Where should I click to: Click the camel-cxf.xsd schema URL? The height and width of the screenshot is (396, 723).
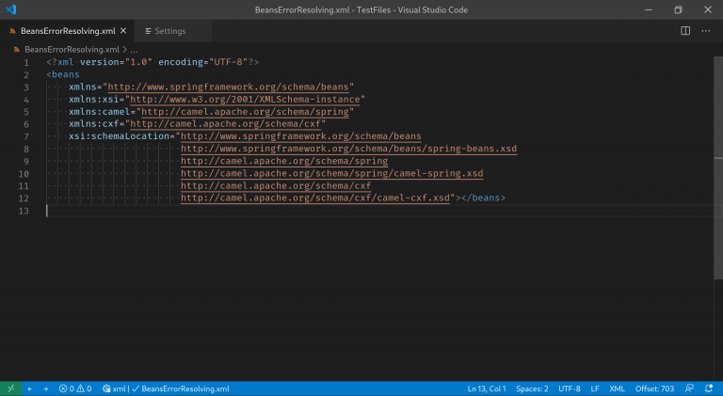[x=315, y=198]
